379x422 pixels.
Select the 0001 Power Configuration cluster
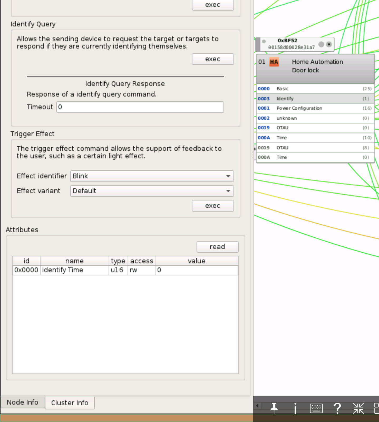coord(315,108)
